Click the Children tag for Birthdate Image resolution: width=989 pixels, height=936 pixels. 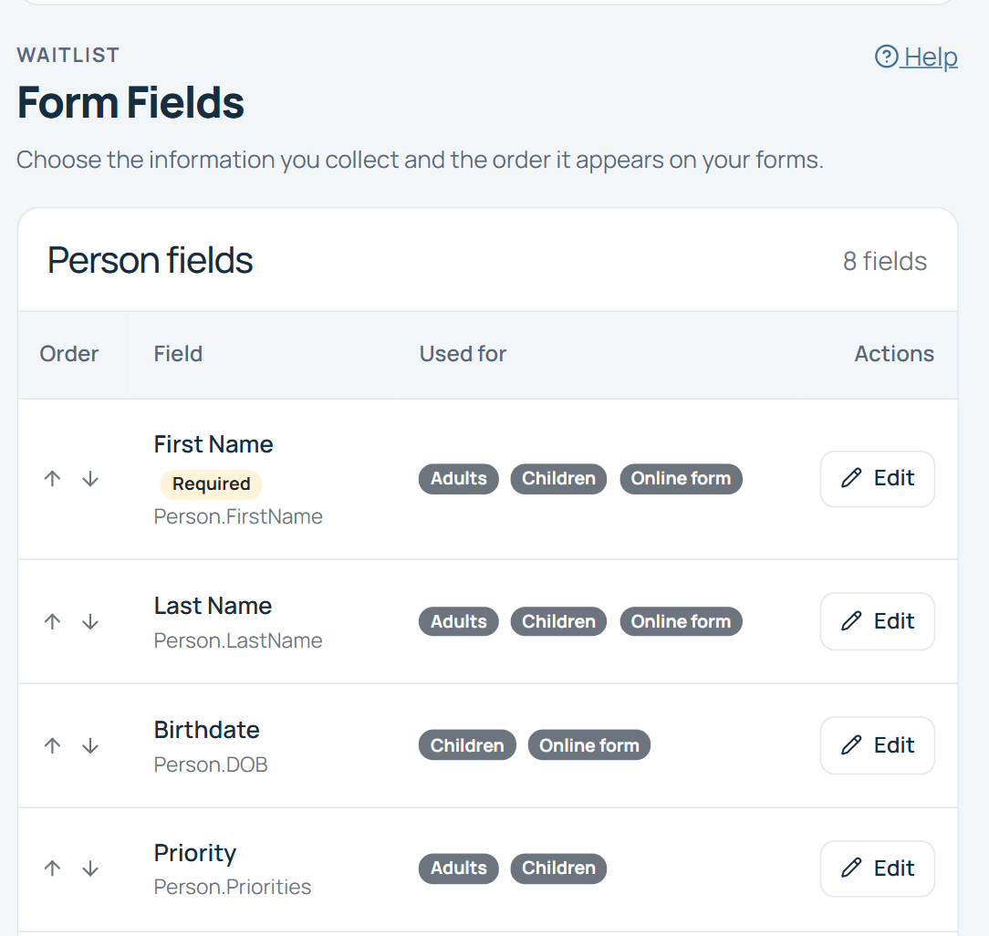click(x=467, y=745)
